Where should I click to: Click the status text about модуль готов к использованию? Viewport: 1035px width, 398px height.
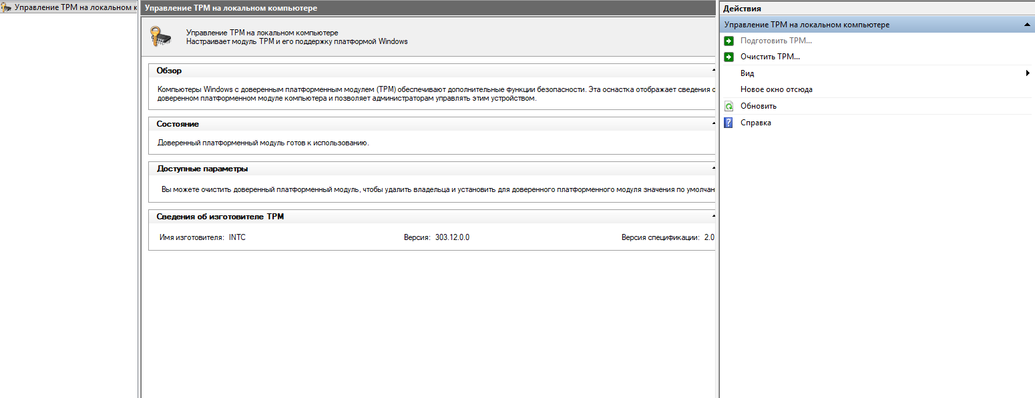tap(263, 143)
